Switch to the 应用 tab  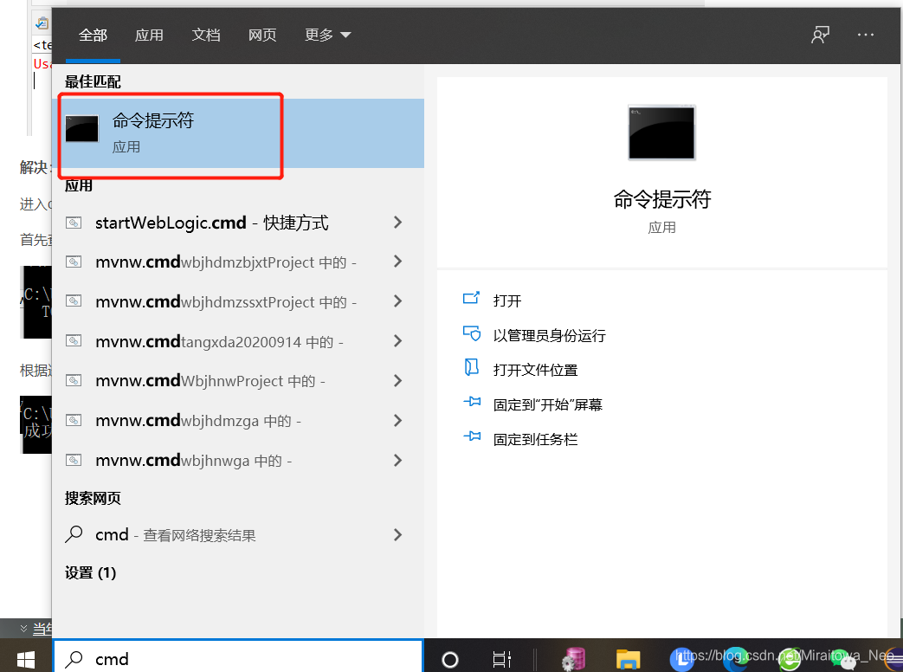point(149,35)
